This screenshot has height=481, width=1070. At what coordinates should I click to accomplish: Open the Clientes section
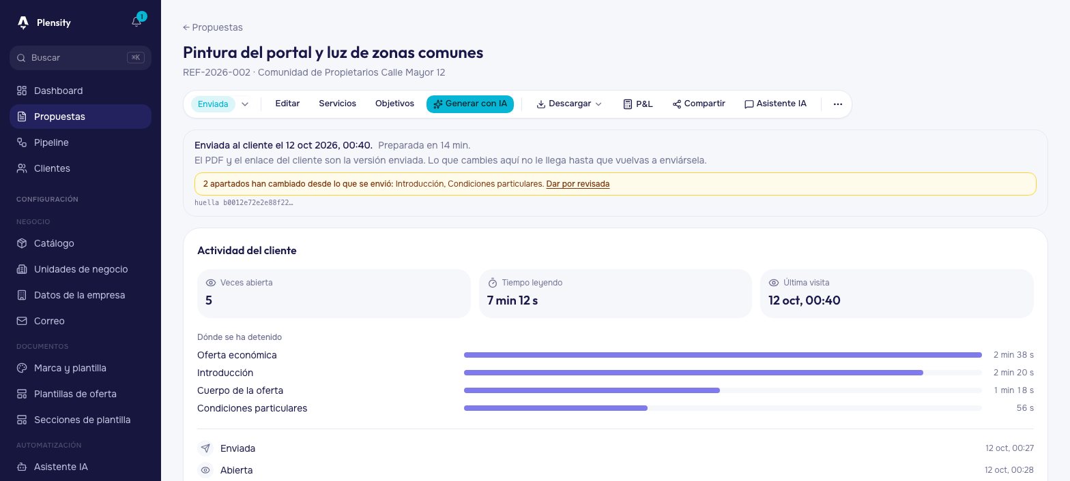[81, 168]
